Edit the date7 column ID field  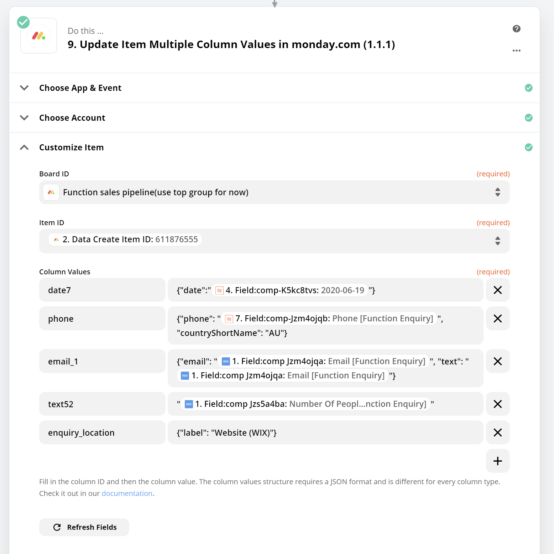point(102,290)
